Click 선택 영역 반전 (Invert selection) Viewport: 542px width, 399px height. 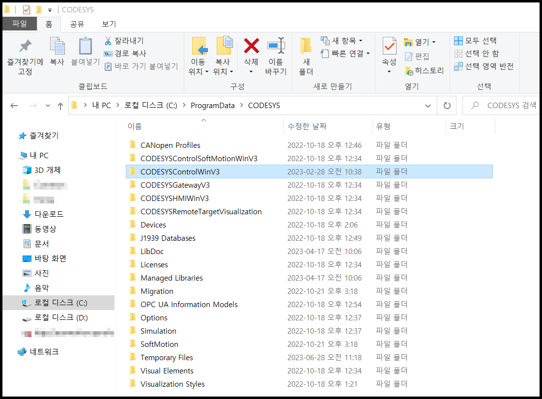[x=484, y=66]
